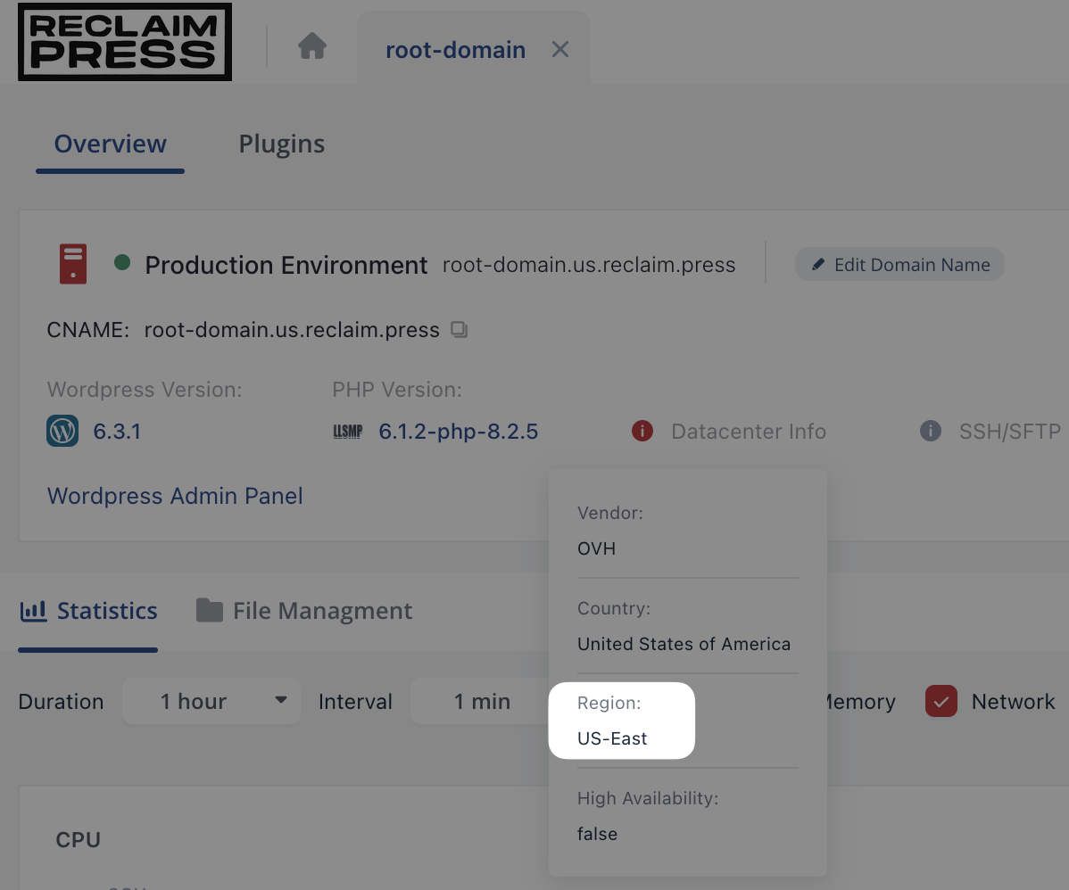Click the home icon in the header
The width and height of the screenshot is (1069, 890).
(x=311, y=45)
